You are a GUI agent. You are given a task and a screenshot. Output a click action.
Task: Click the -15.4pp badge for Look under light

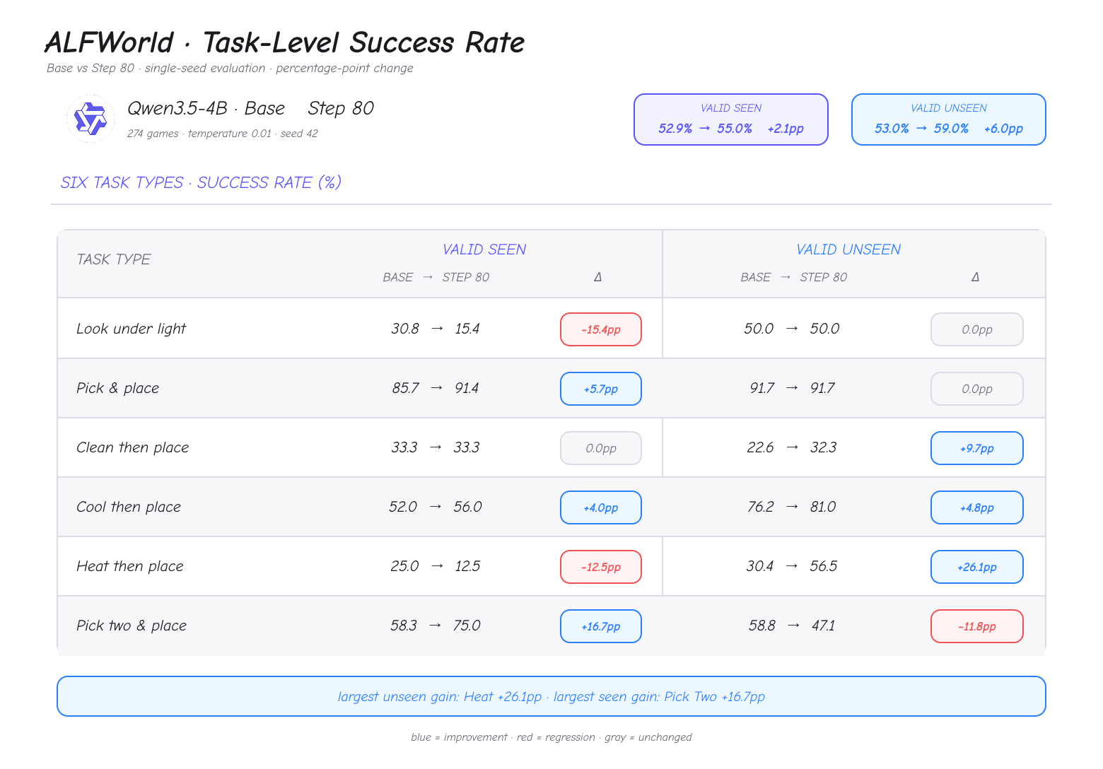(x=601, y=329)
